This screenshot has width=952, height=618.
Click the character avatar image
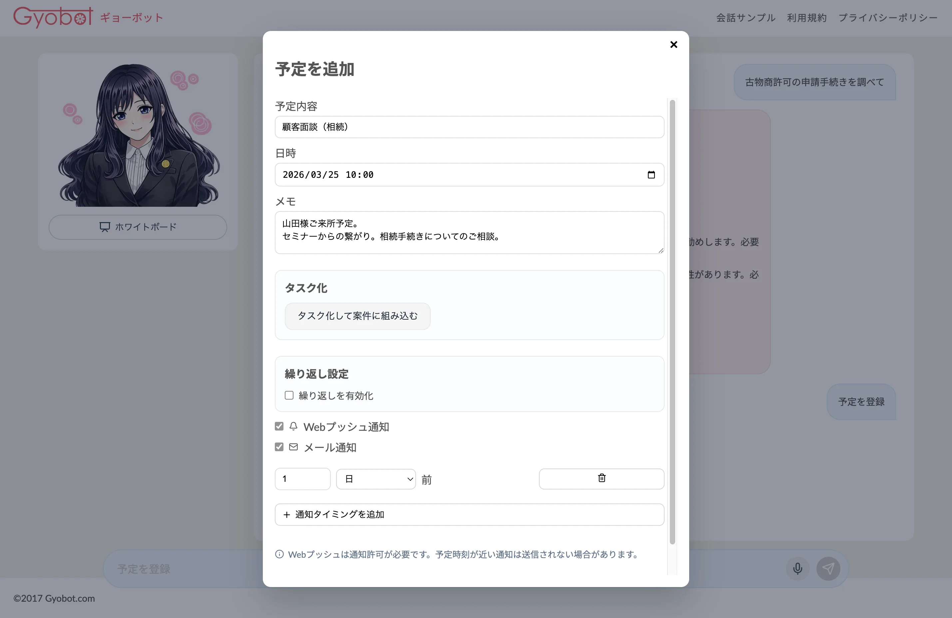(x=138, y=135)
